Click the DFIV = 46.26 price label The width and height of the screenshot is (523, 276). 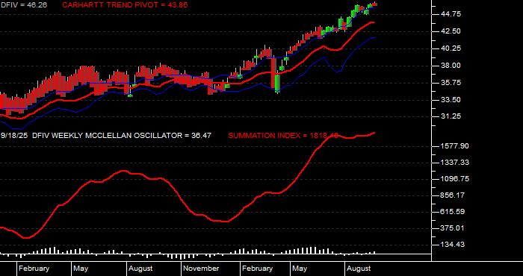pyautogui.click(x=23, y=4)
